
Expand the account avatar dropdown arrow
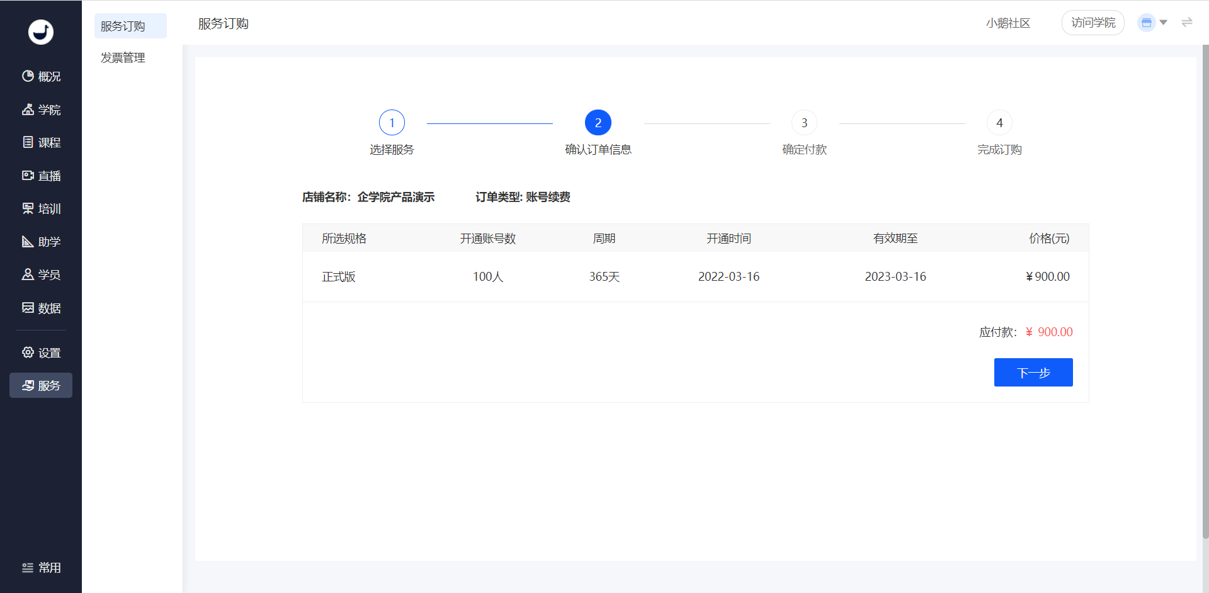click(1163, 23)
